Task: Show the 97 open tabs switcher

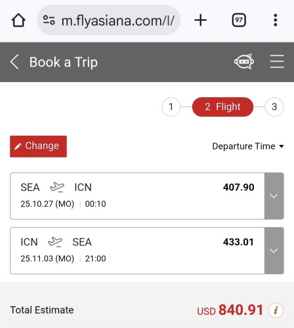Action: pos(239,20)
